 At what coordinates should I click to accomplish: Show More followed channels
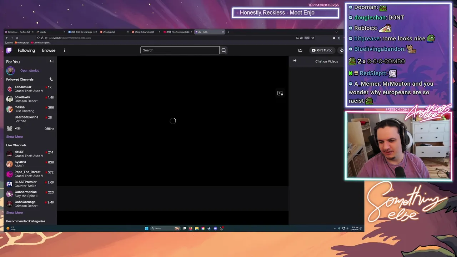coord(14,137)
